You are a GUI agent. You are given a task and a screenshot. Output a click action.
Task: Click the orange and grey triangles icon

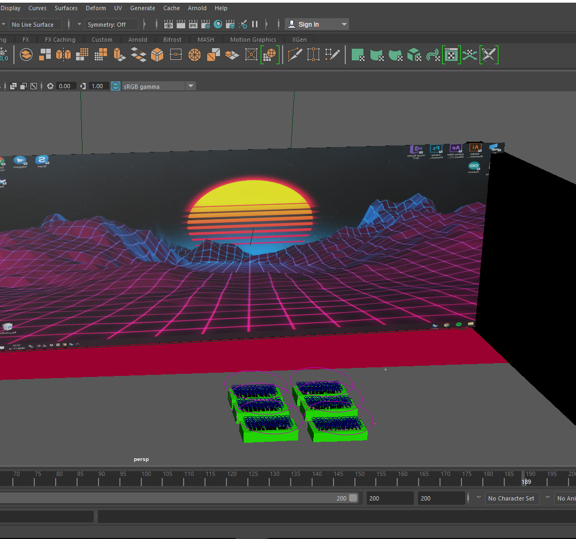click(x=214, y=55)
